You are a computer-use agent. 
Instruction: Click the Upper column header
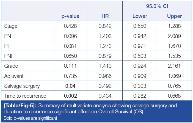[174, 16]
